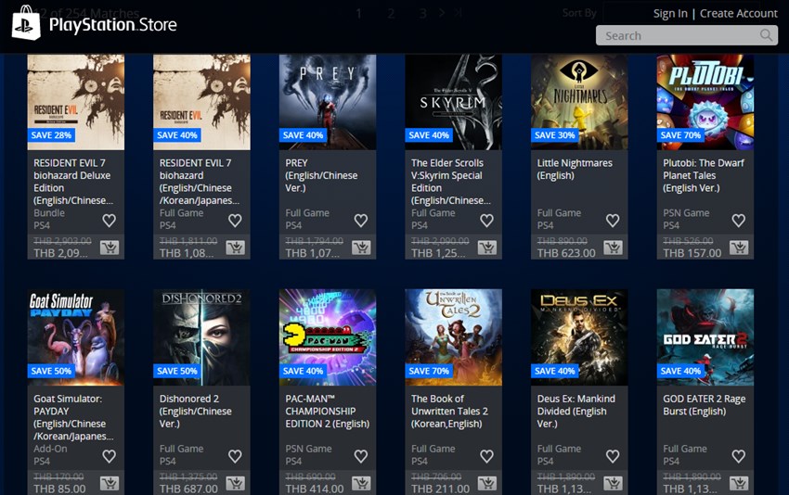
Task: Wishlist Skyrim Special Edition with heart icon
Action: 486,220
